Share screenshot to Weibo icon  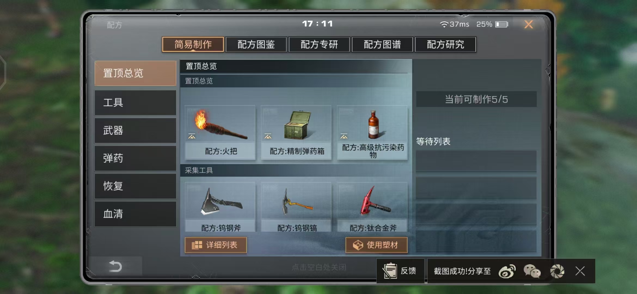(507, 271)
